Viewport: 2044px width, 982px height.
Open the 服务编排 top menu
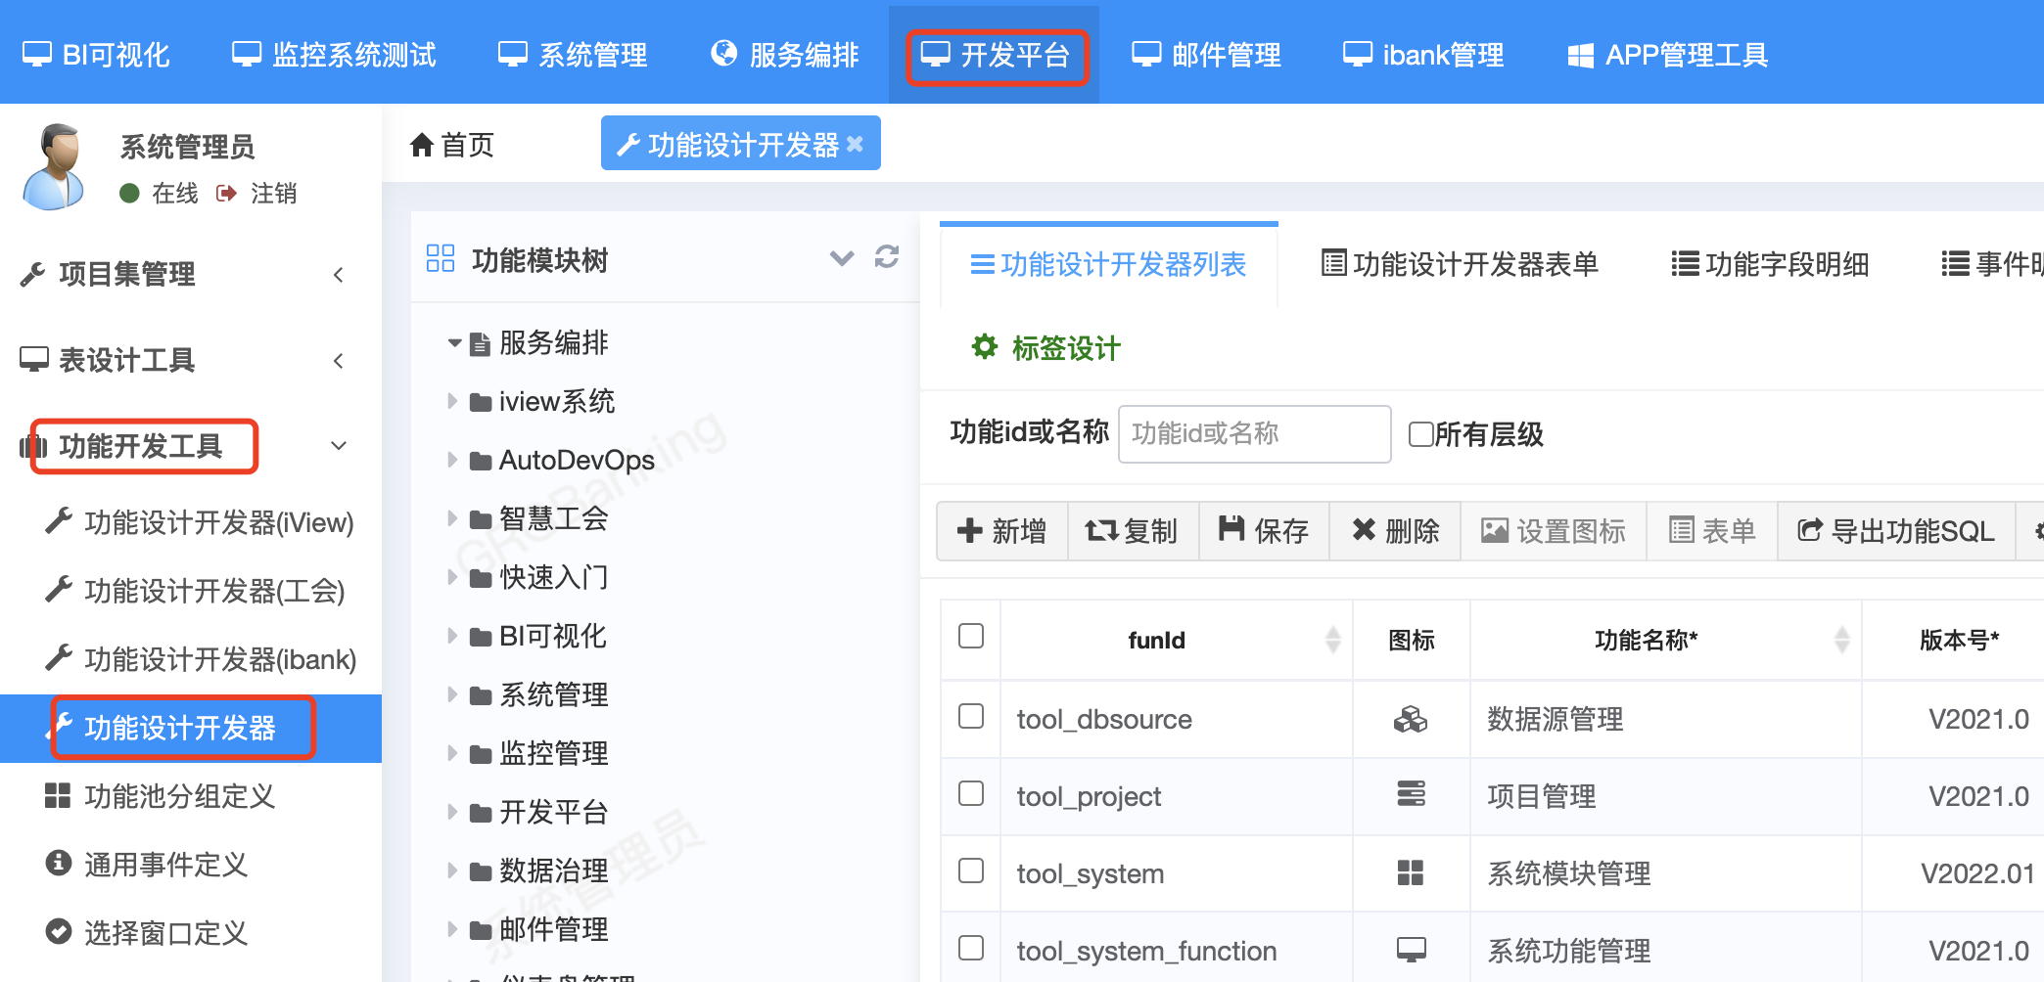click(785, 55)
